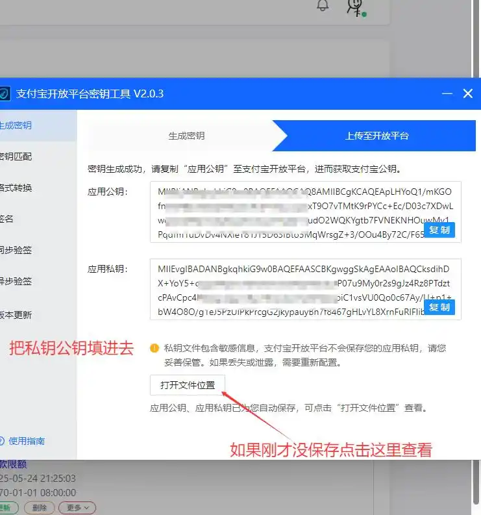Click the orange warning icon beside 私钥文件
Viewport: 481px width, 515px height.
pos(154,348)
